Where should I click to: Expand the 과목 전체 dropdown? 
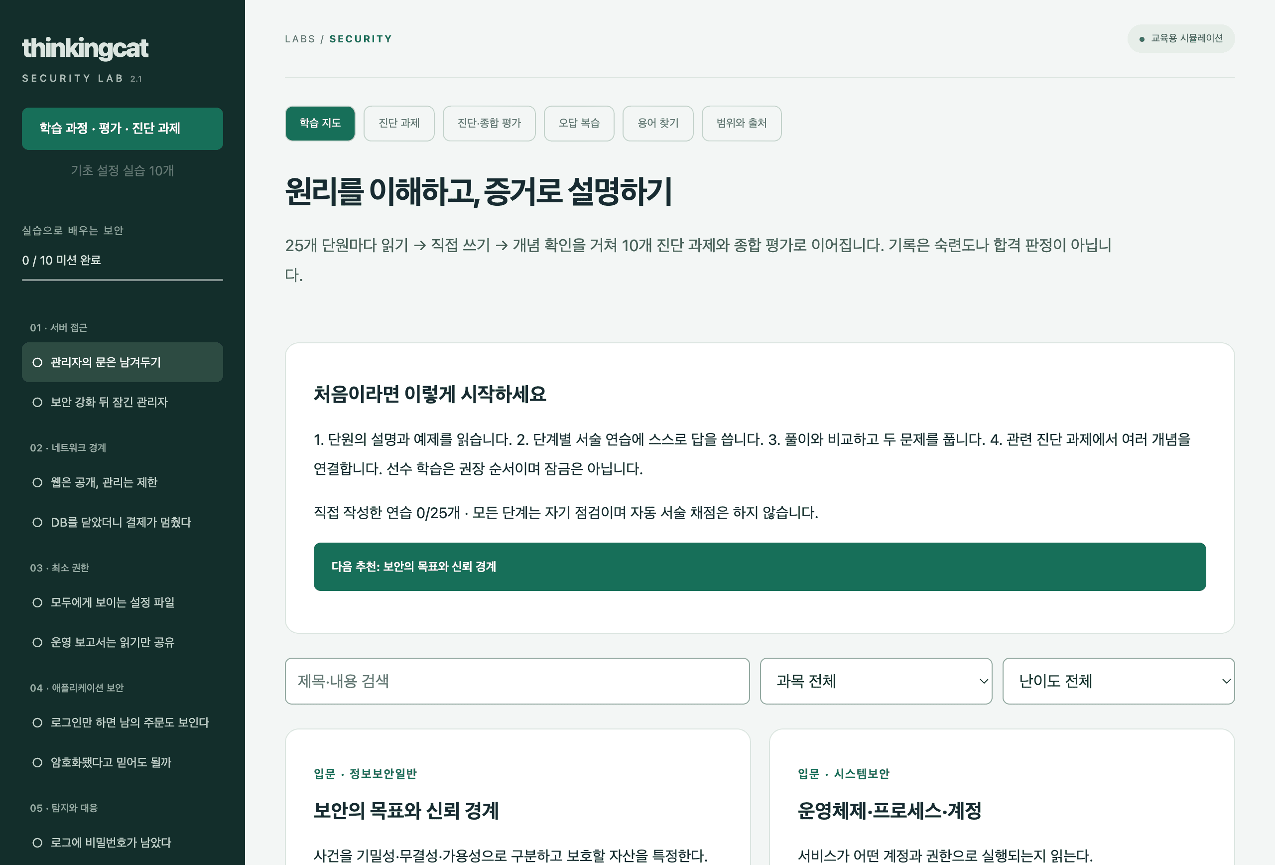pos(876,681)
